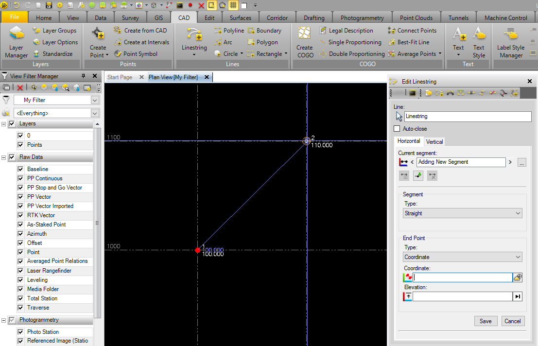Screen dimensions: 538x346
Task: Click the Text Style icon
Action: tap(479, 42)
